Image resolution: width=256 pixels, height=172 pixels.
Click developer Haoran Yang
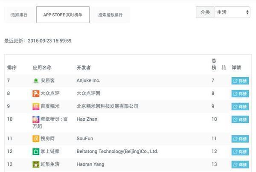click(x=90, y=164)
